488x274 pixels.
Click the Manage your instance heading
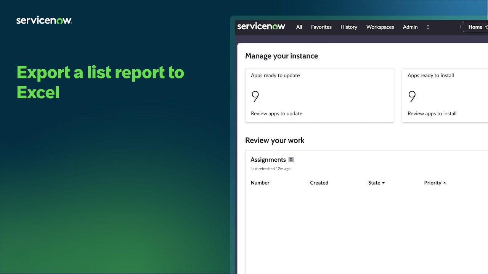pyautogui.click(x=281, y=56)
